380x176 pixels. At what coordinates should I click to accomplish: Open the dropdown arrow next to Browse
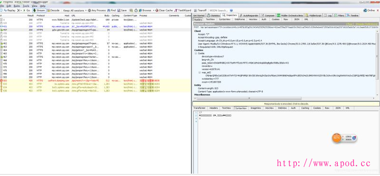tap(154, 10)
